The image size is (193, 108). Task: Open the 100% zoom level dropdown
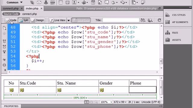106,102
